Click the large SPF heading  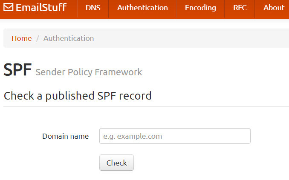point(17,70)
